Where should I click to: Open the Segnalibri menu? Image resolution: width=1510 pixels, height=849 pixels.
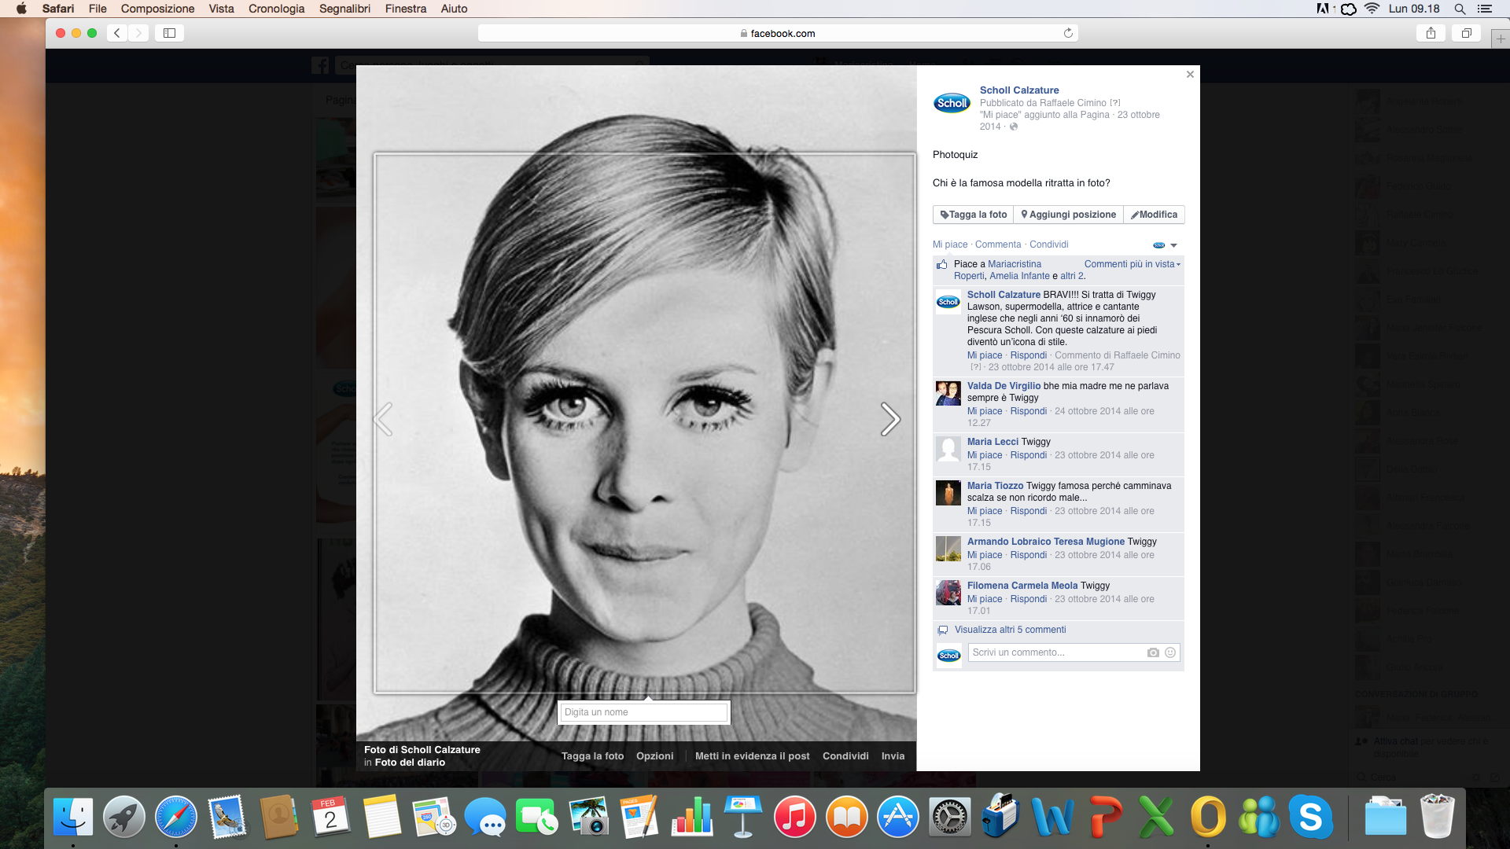(344, 9)
